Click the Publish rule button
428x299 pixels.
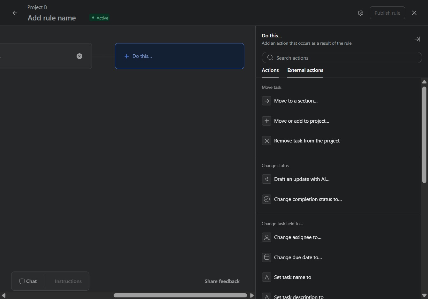click(387, 13)
